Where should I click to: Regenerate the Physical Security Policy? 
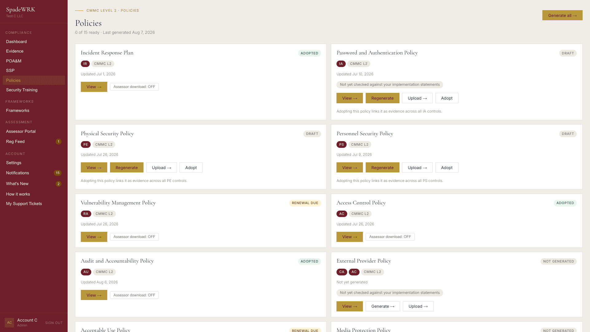[127, 168]
